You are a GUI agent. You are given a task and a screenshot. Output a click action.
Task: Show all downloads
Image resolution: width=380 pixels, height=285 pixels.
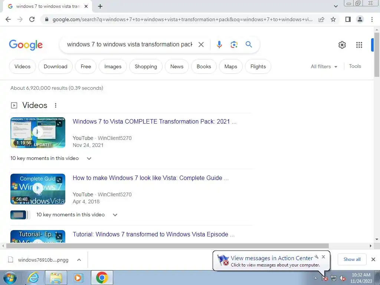tap(352, 259)
